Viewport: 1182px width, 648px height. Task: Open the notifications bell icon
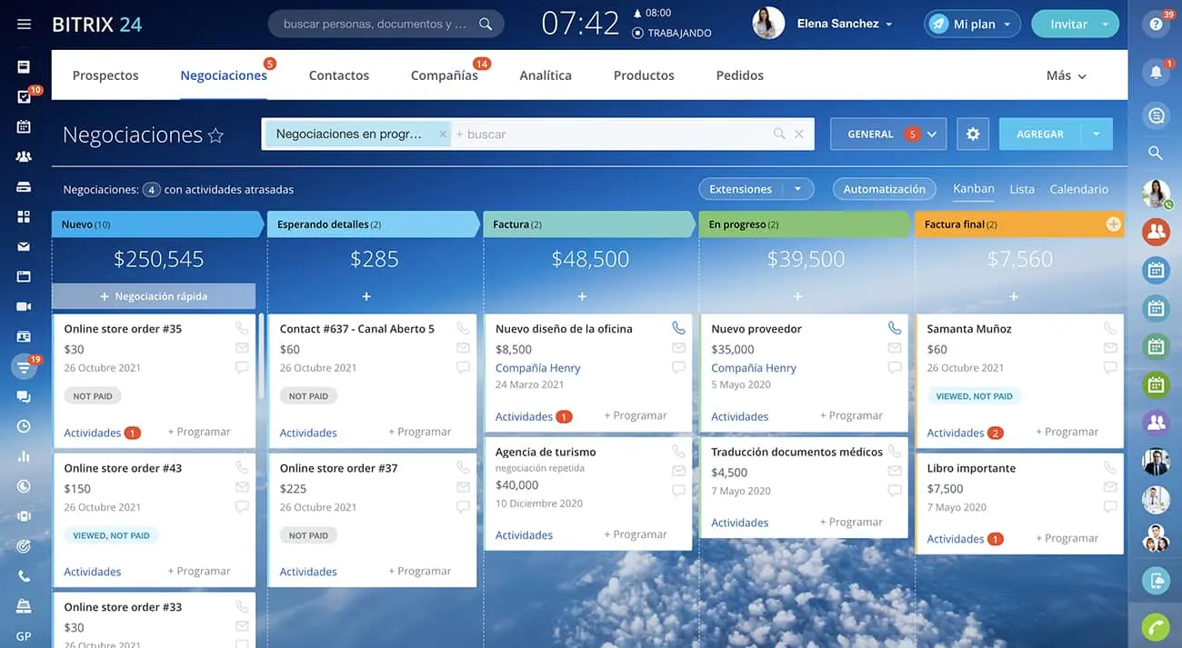[1156, 72]
